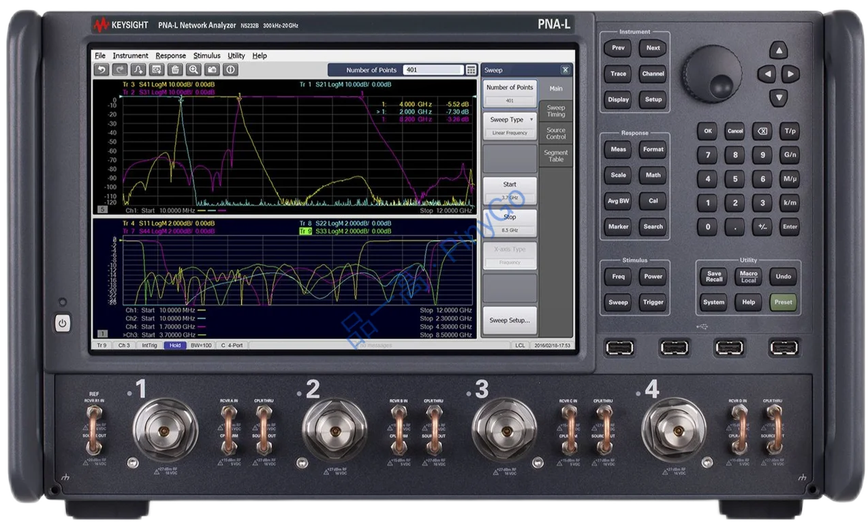Click the circled info toolbar icon
Viewport: 868px width, 531px height.
pos(230,69)
